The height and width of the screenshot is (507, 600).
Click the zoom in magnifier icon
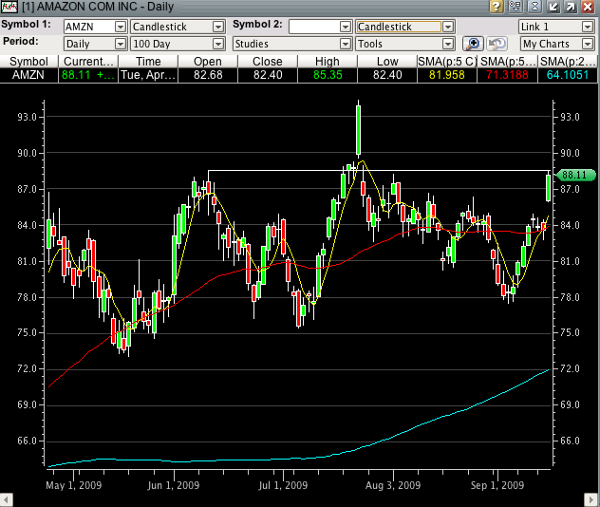(473, 44)
